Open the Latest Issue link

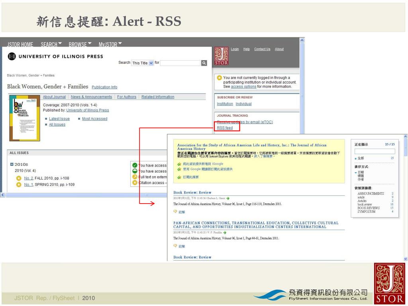pyautogui.click(x=59, y=119)
